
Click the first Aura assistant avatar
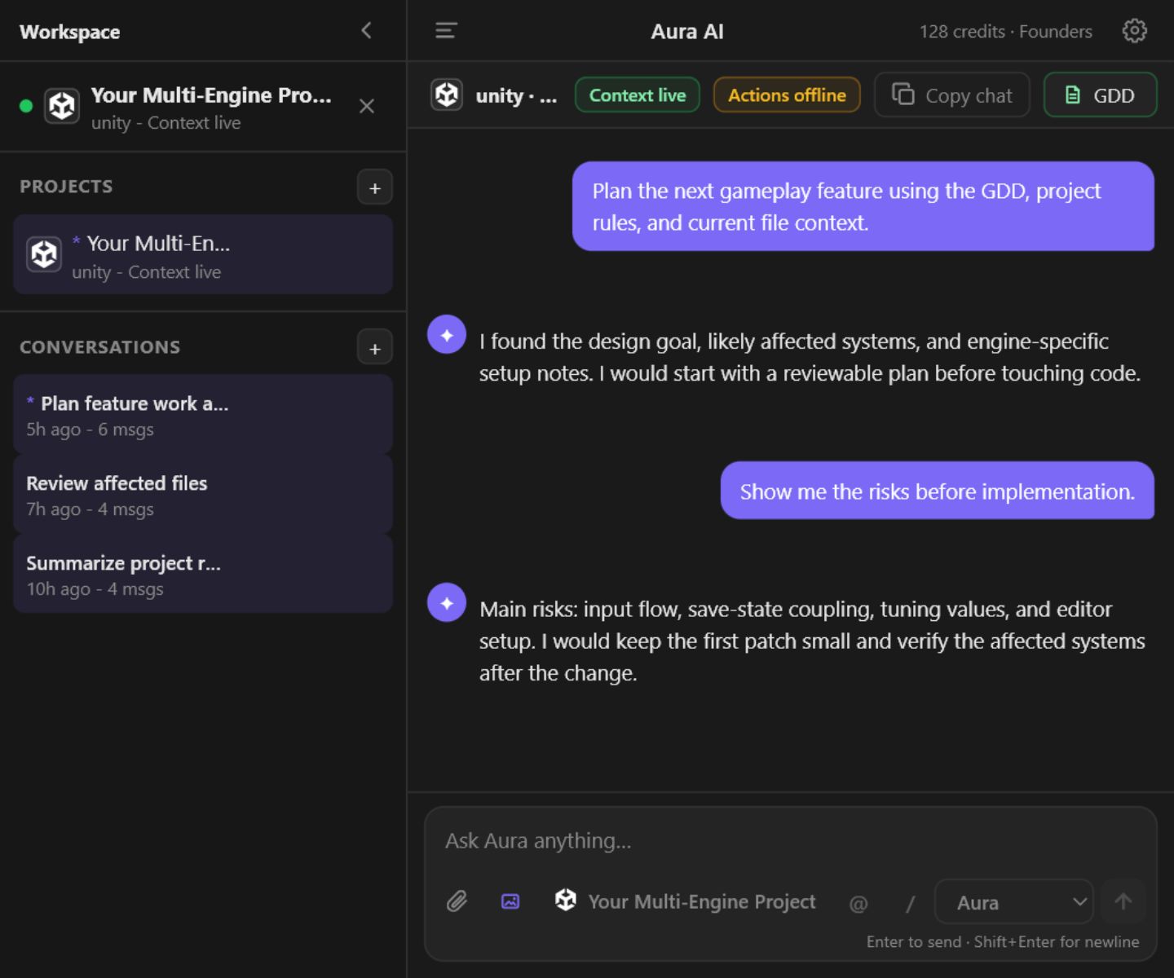447,335
